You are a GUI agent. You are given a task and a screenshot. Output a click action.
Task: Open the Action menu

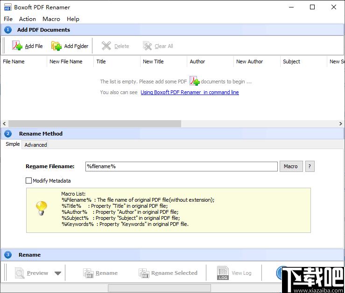(28, 19)
